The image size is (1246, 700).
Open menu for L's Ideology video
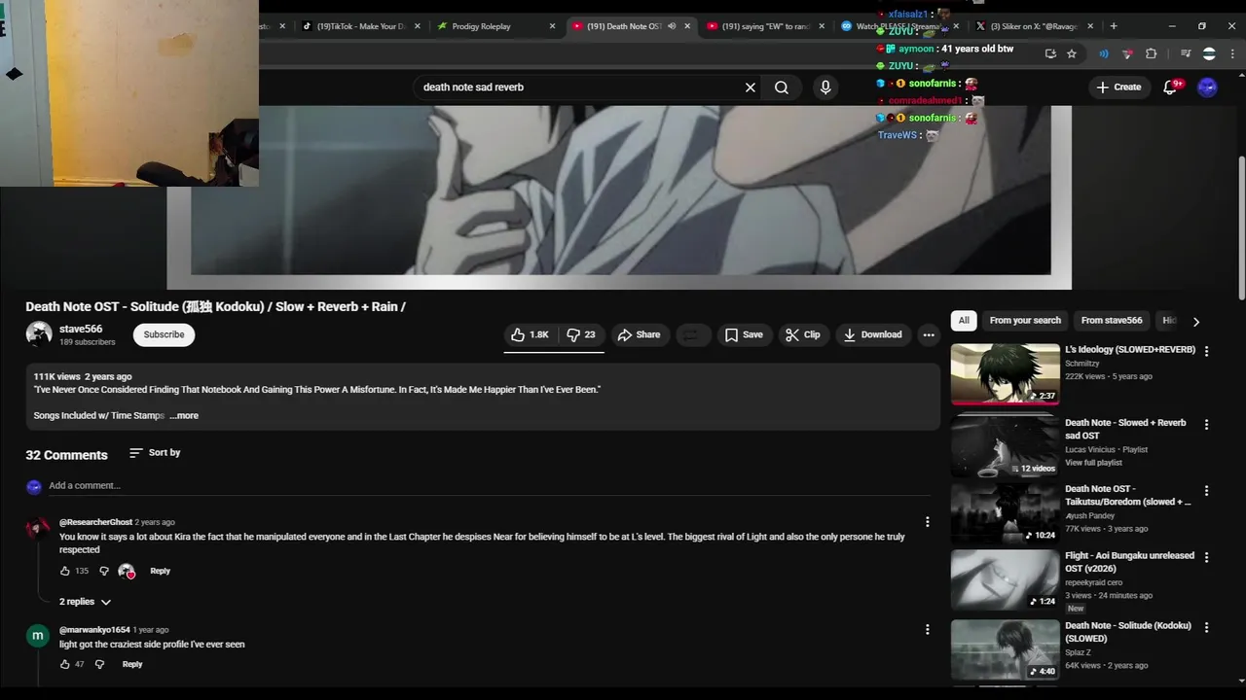1206,351
